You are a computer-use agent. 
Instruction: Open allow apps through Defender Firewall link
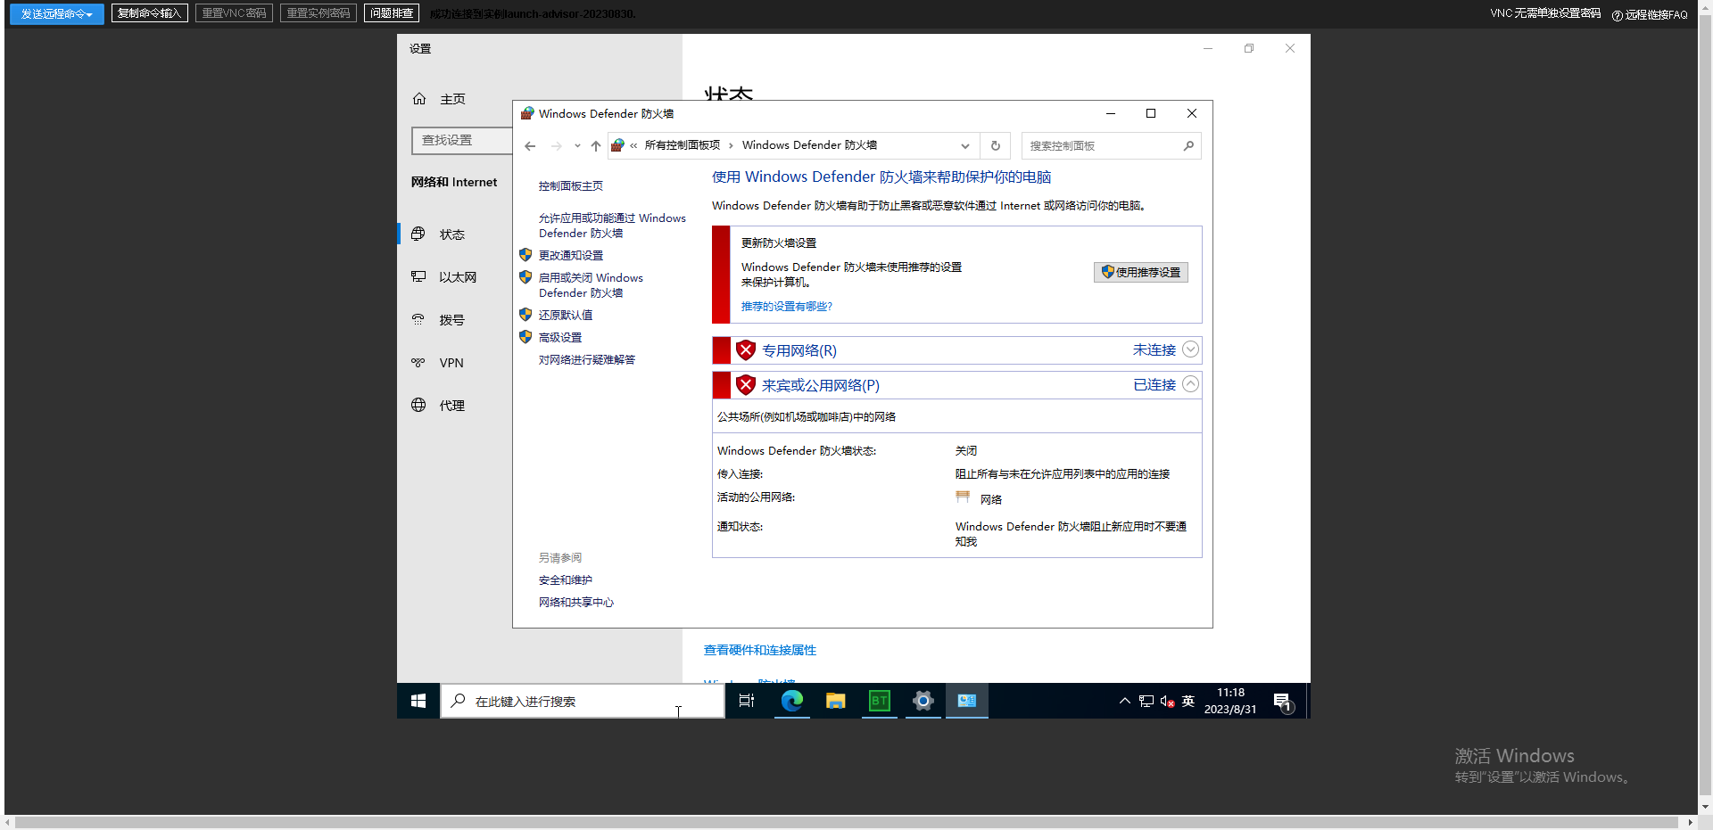(x=612, y=226)
